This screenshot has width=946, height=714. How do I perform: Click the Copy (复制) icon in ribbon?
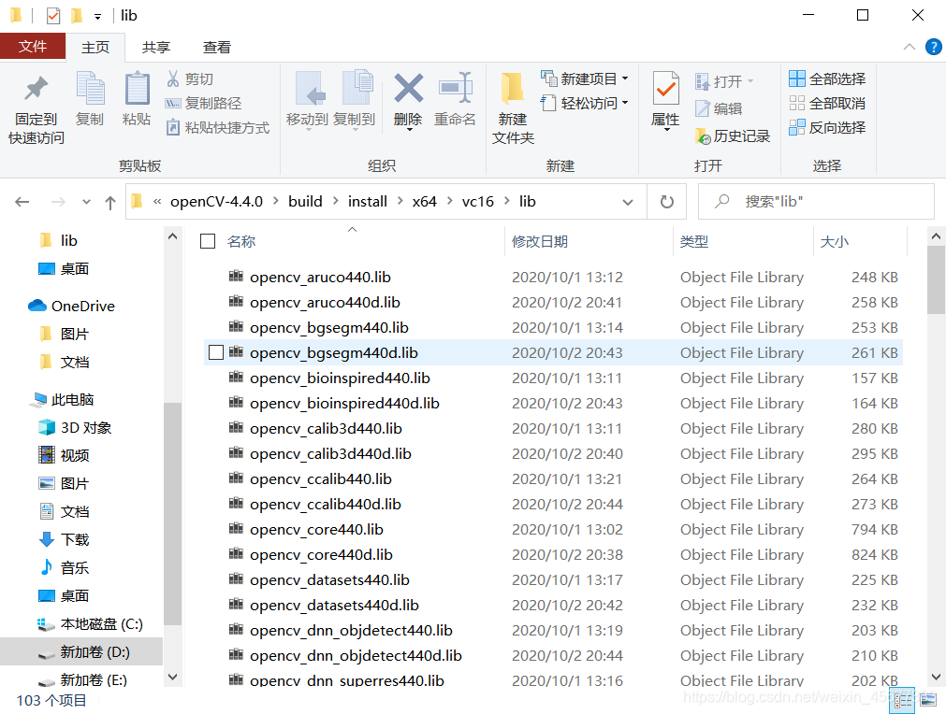[90, 98]
